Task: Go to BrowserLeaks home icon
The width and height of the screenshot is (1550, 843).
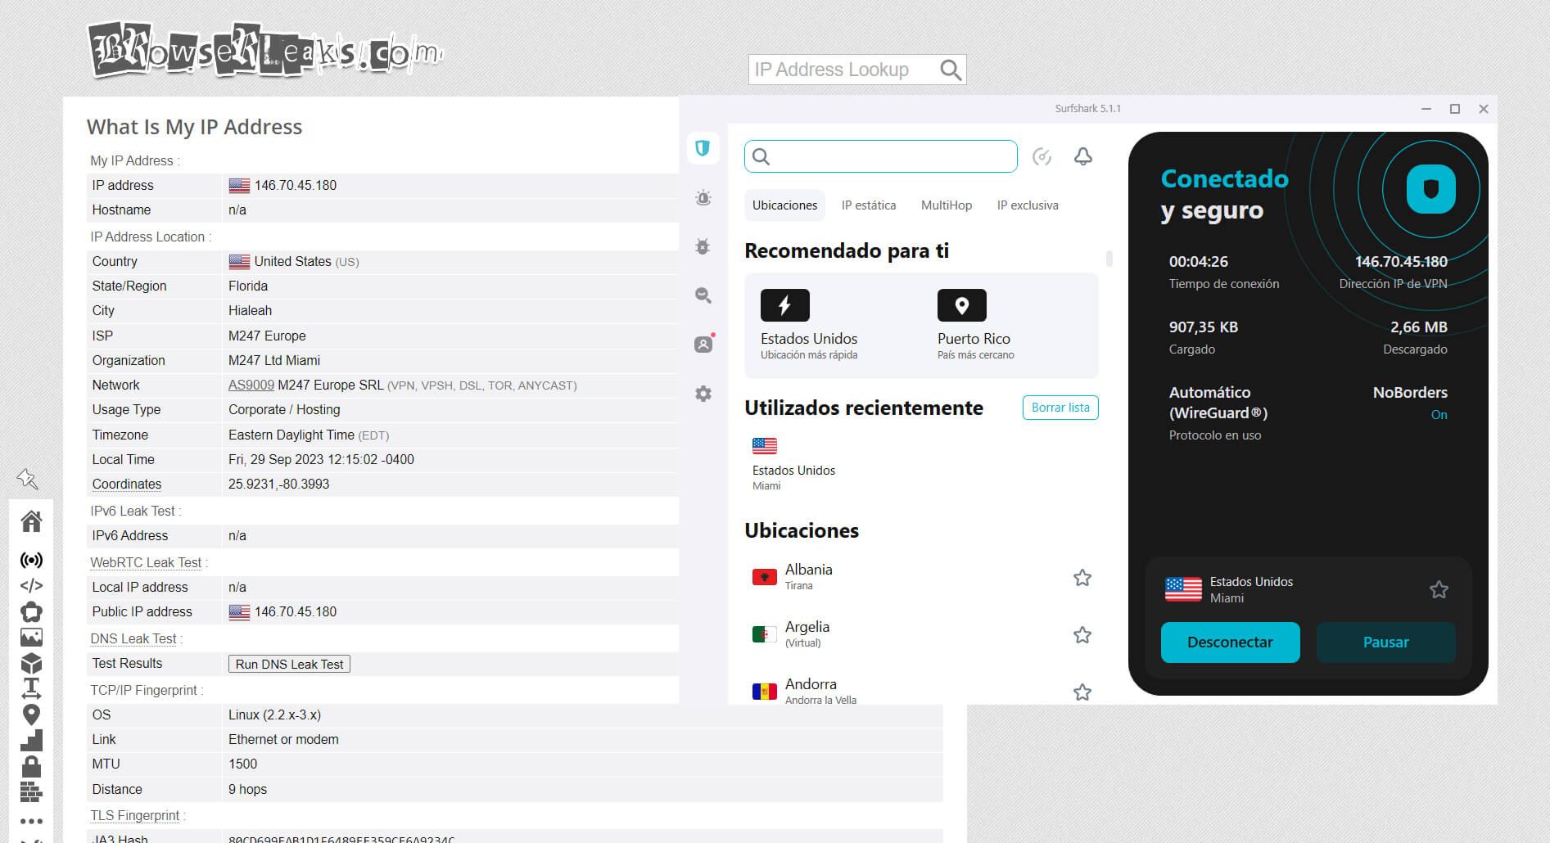Action: click(x=31, y=521)
